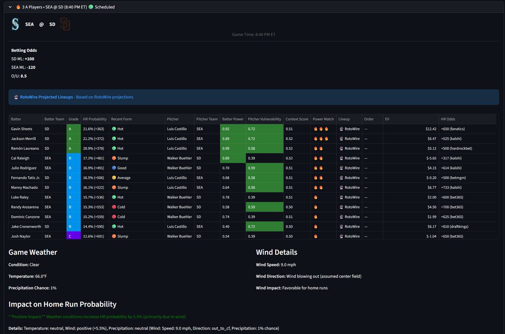The height and width of the screenshot is (334, 505).
Task: Select Cal Raleigh grade B cell
Action: (x=74, y=158)
